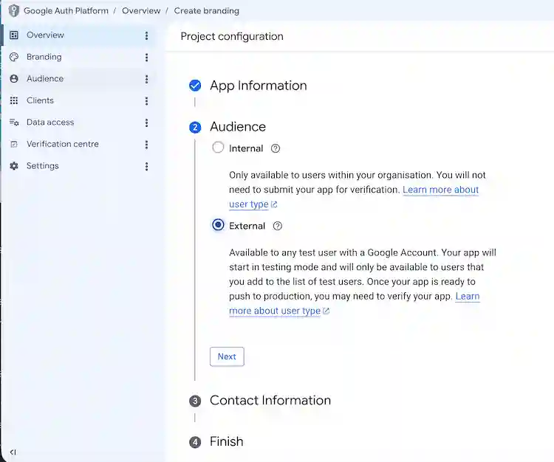Expand the App Information step heading
The width and height of the screenshot is (554, 462).
[259, 86]
